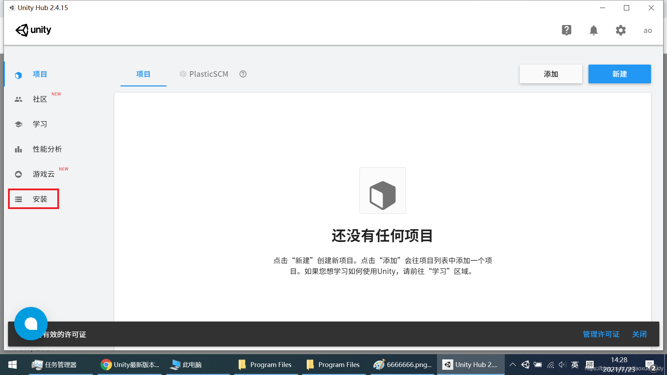Image resolution: width=667 pixels, height=375 pixels.
Task: Open second Program Files taskbar window
Action: coord(334,365)
